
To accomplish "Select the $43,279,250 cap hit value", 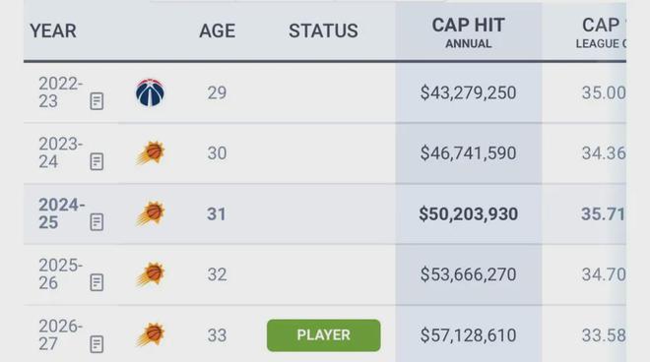I will tap(469, 92).
